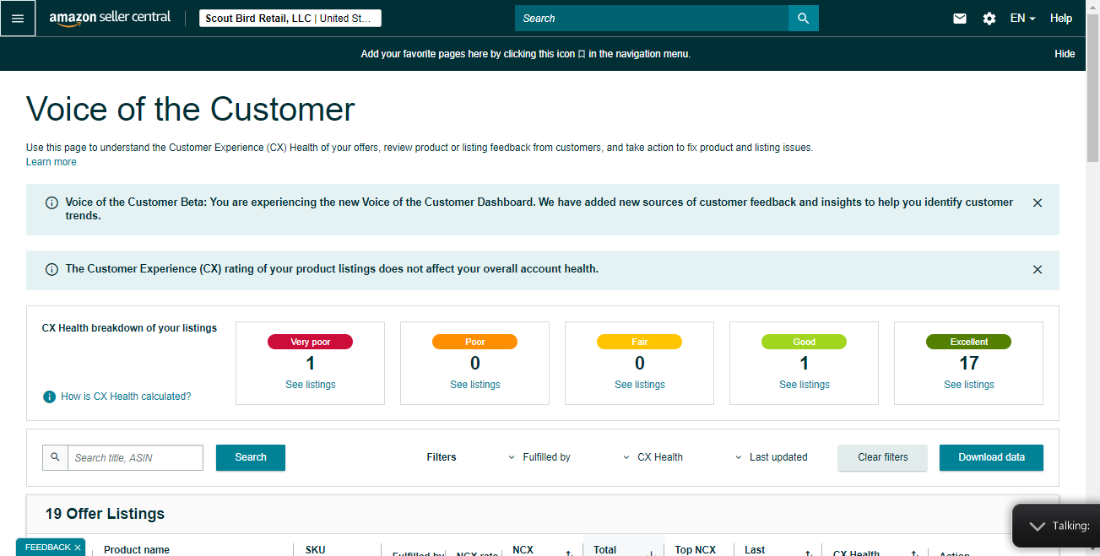
Task: Dismiss the Voice of the Customer Beta banner
Action: pyautogui.click(x=1038, y=202)
